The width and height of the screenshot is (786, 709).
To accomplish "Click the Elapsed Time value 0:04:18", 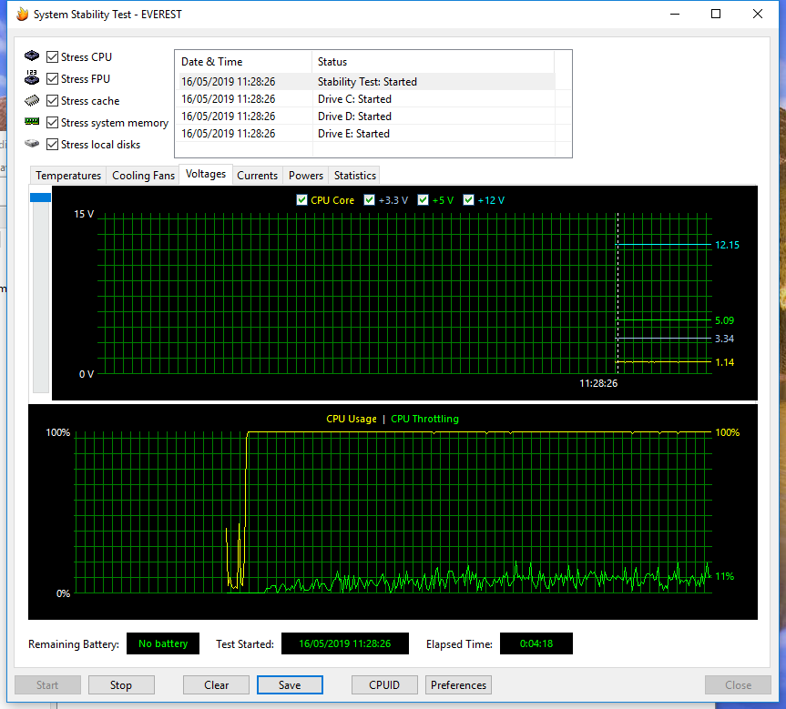I will pos(536,643).
